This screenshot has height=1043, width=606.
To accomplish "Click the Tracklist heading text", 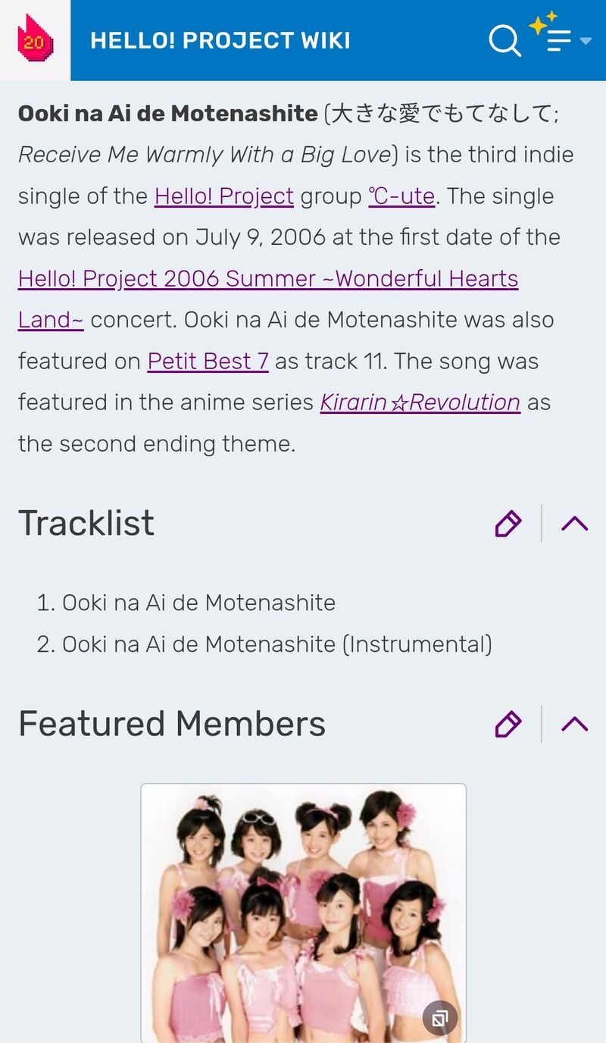I will [86, 523].
